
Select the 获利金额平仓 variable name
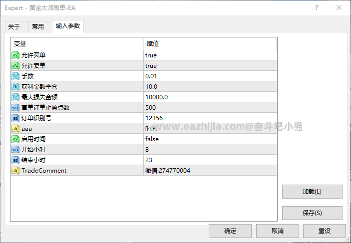[39, 87]
